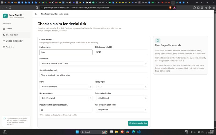216x135 pixels.
Task: Click the Upload denial letter icon
Action: (4, 41)
